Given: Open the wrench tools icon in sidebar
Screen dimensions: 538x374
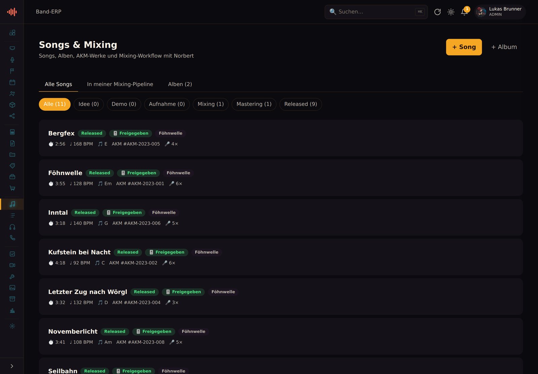Looking at the screenshot, I should 12,276.
